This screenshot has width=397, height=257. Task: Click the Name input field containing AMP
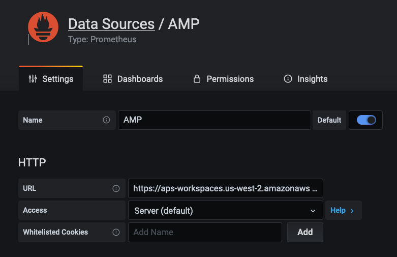click(x=214, y=120)
